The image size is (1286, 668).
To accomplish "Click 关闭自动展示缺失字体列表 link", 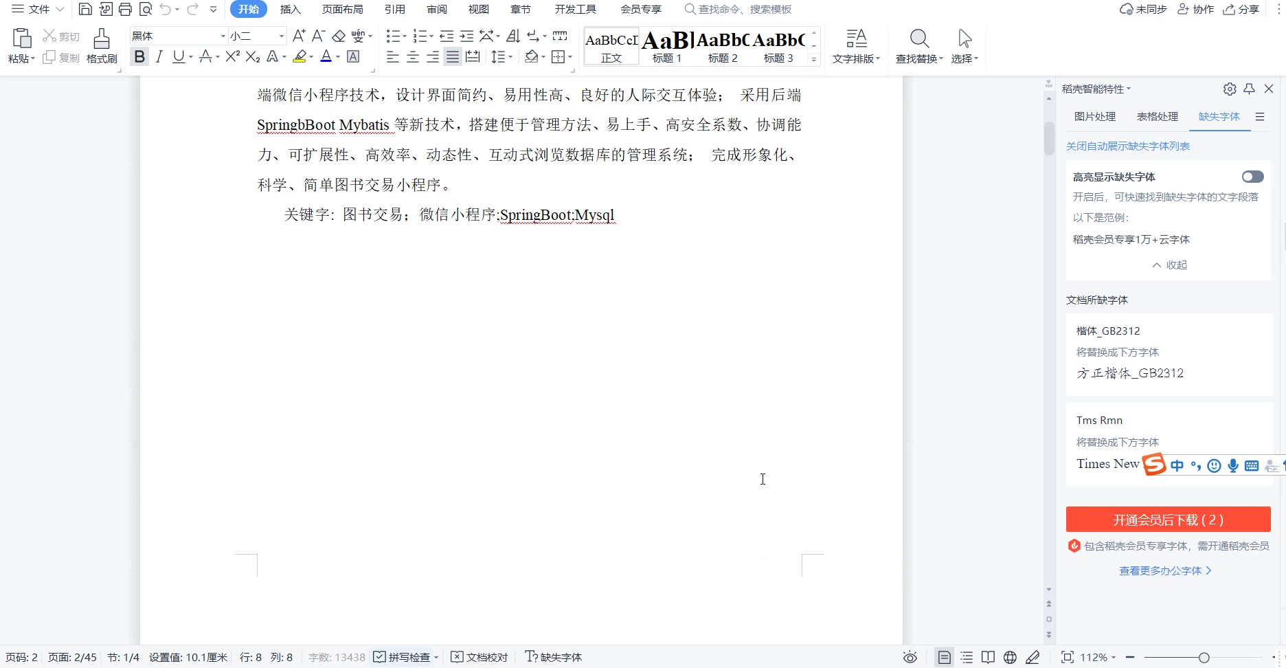I will [1128, 146].
